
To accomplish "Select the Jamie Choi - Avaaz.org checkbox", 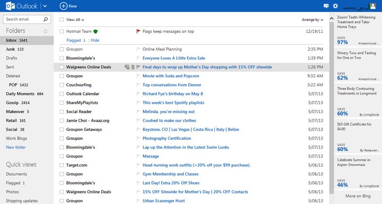I will (62, 120).
